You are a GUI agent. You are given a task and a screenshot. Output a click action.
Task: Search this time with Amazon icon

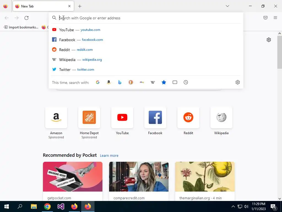pos(109,82)
